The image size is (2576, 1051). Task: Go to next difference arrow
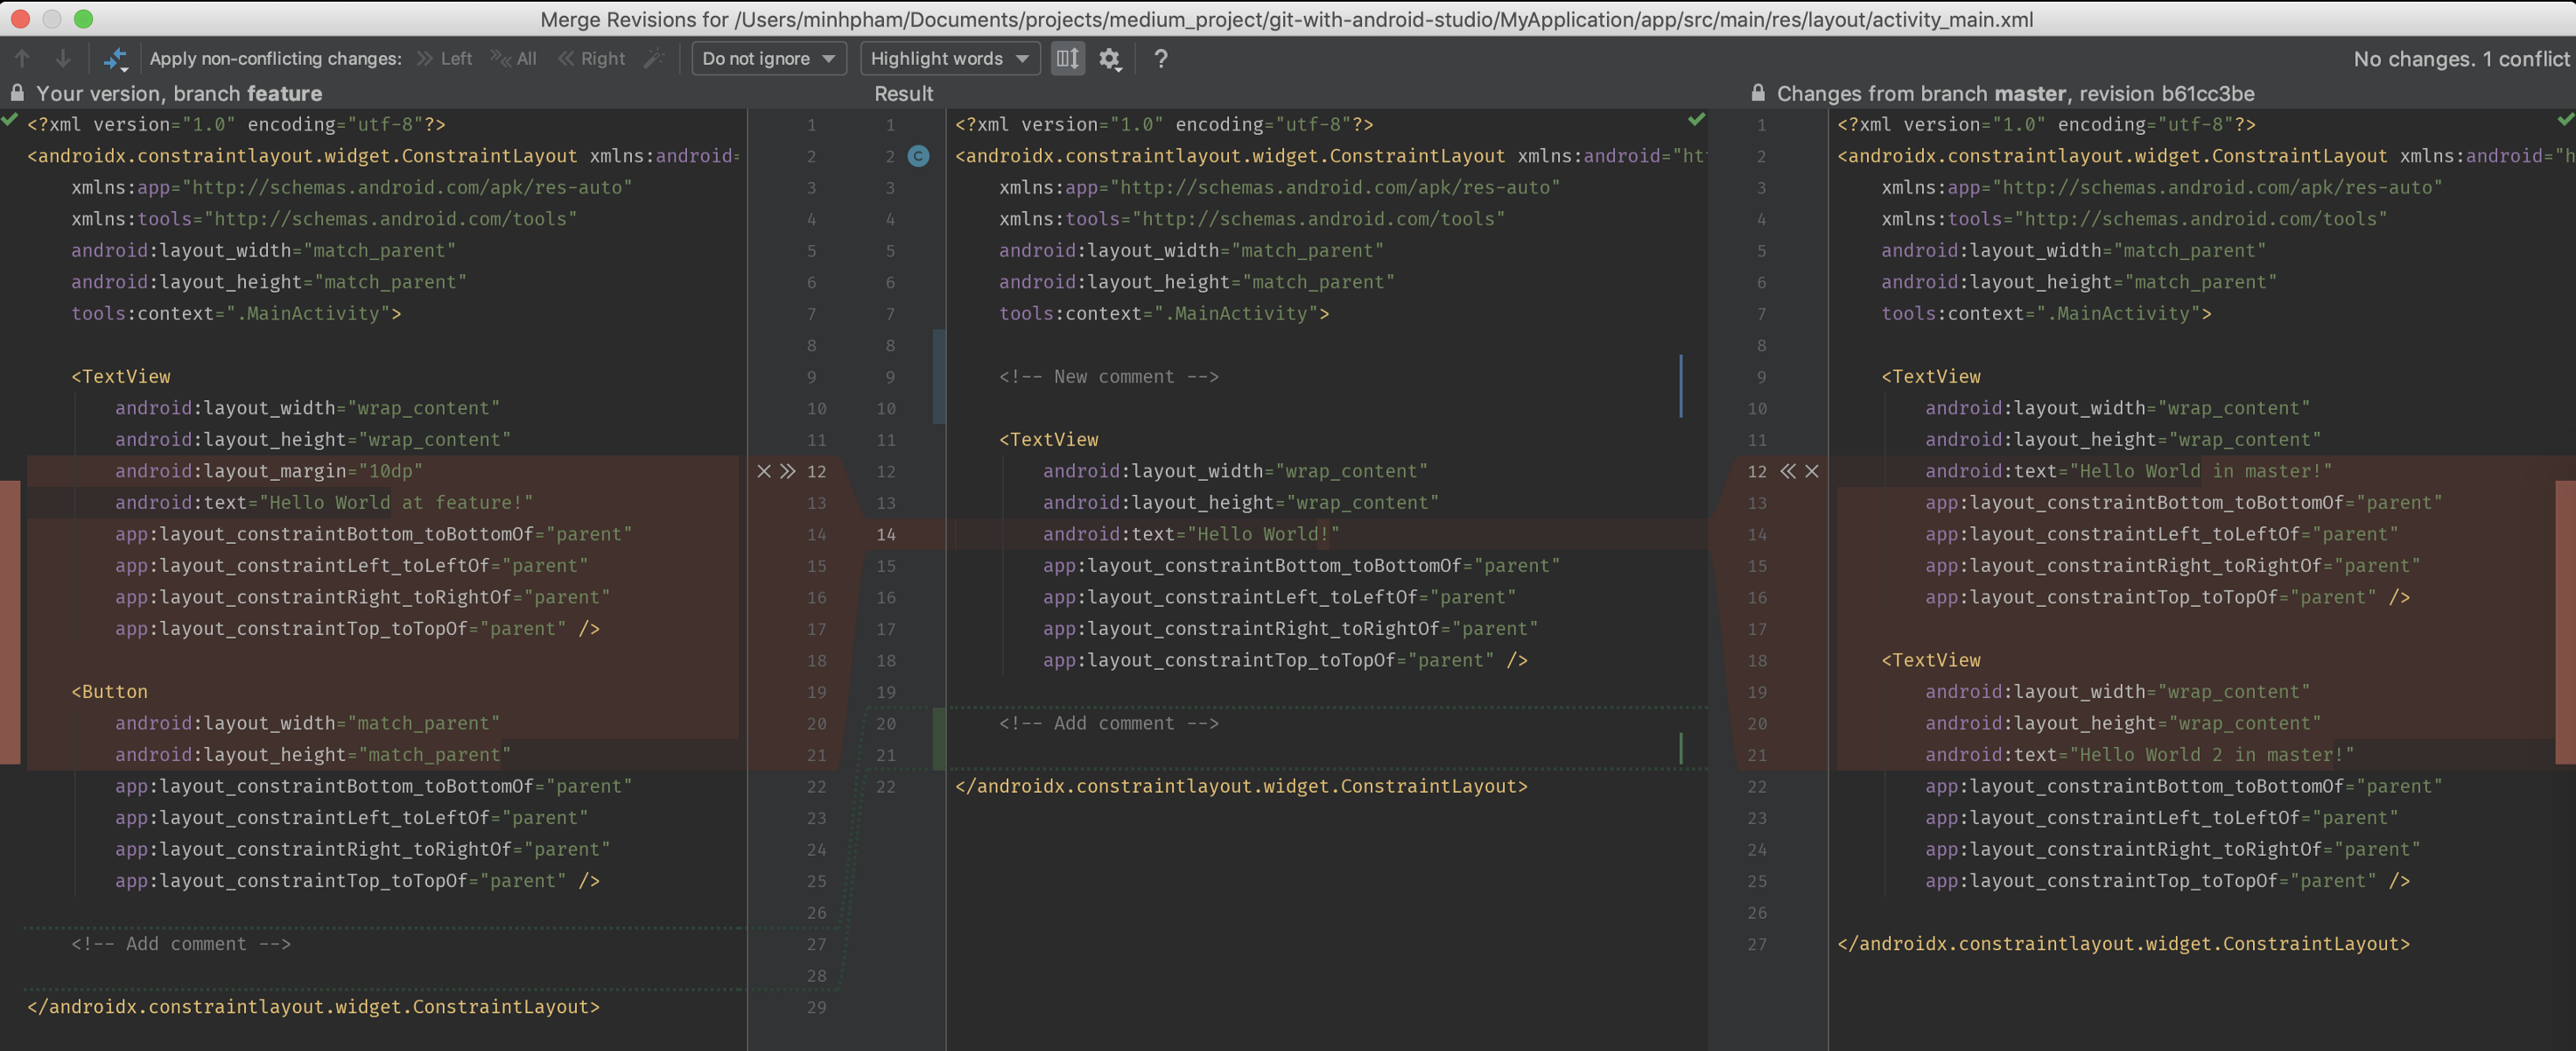62,59
